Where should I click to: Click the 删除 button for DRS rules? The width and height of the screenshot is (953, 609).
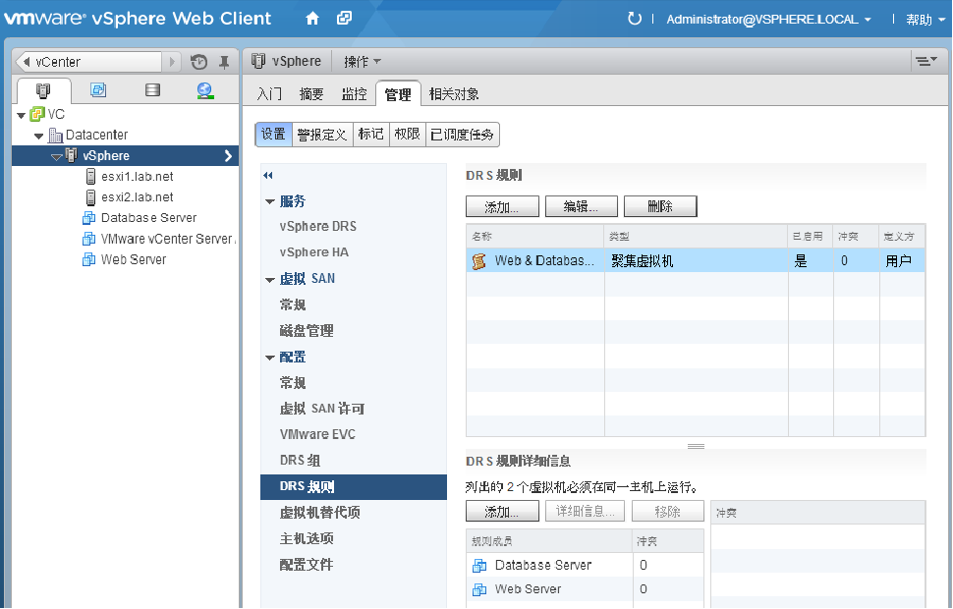pyautogui.click(x=660, y=206)
